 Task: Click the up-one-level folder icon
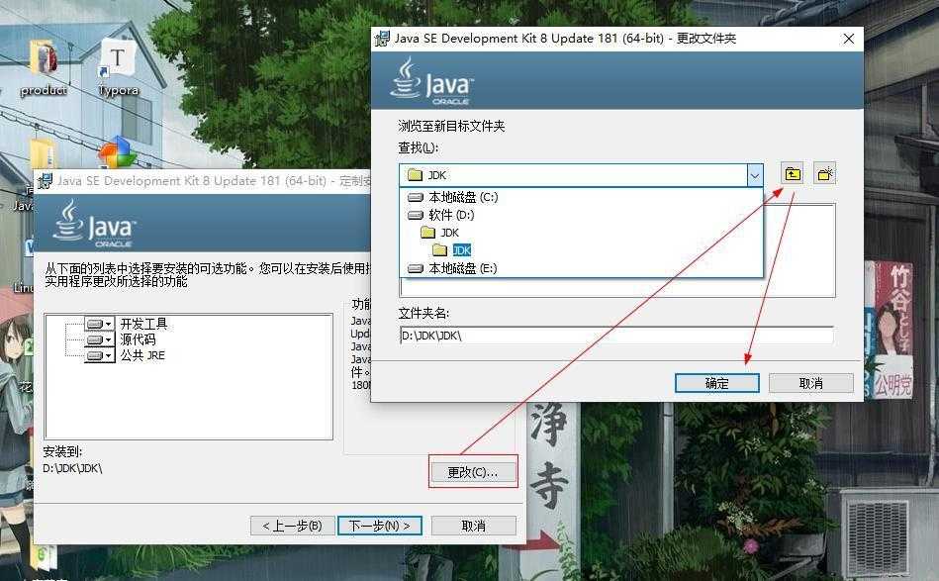[x=793, y=174]
